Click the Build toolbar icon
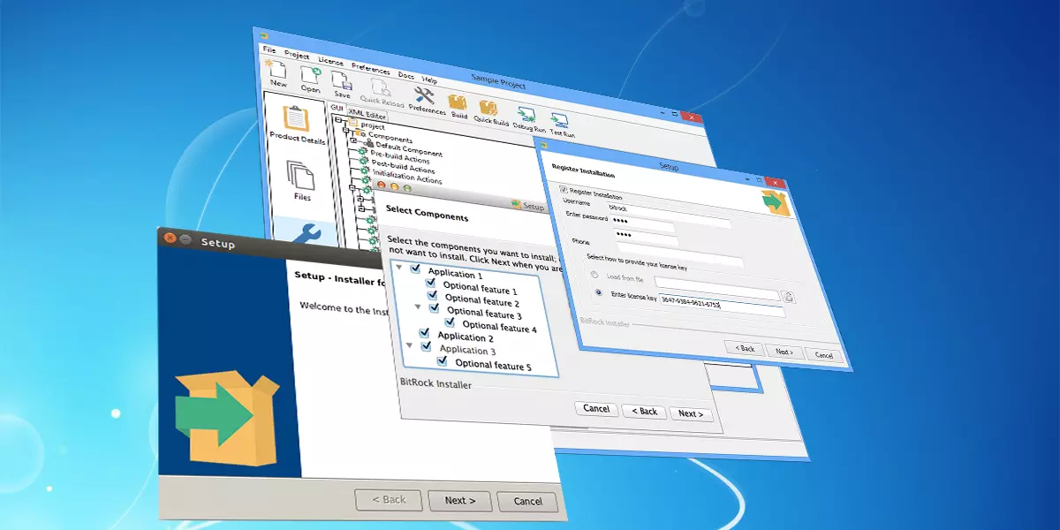The image size is (1060, 530). 458,102
